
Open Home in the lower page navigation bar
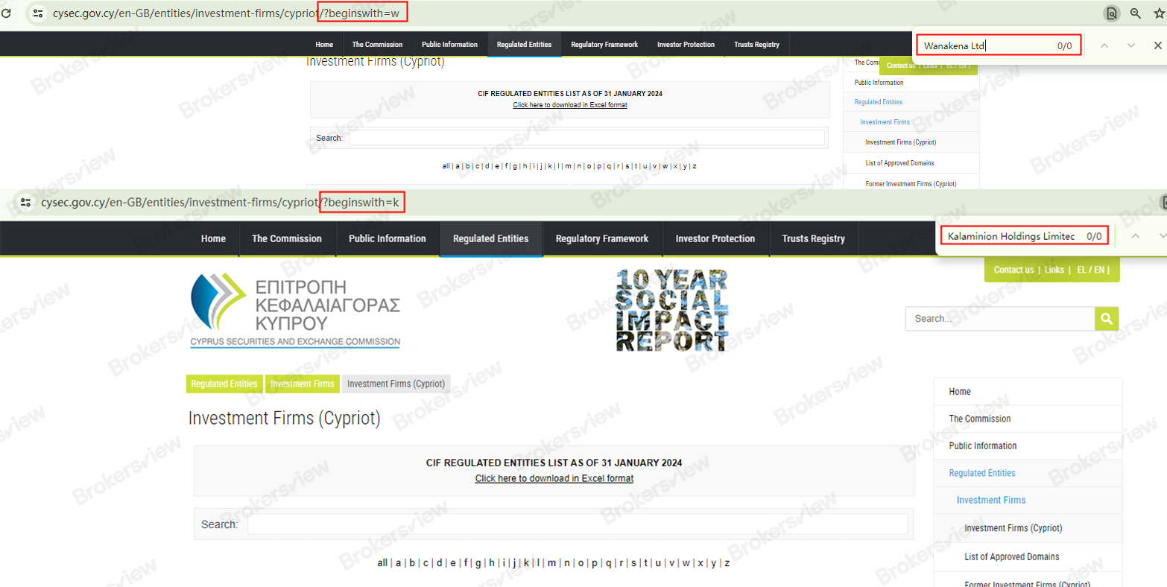point(213,239)
